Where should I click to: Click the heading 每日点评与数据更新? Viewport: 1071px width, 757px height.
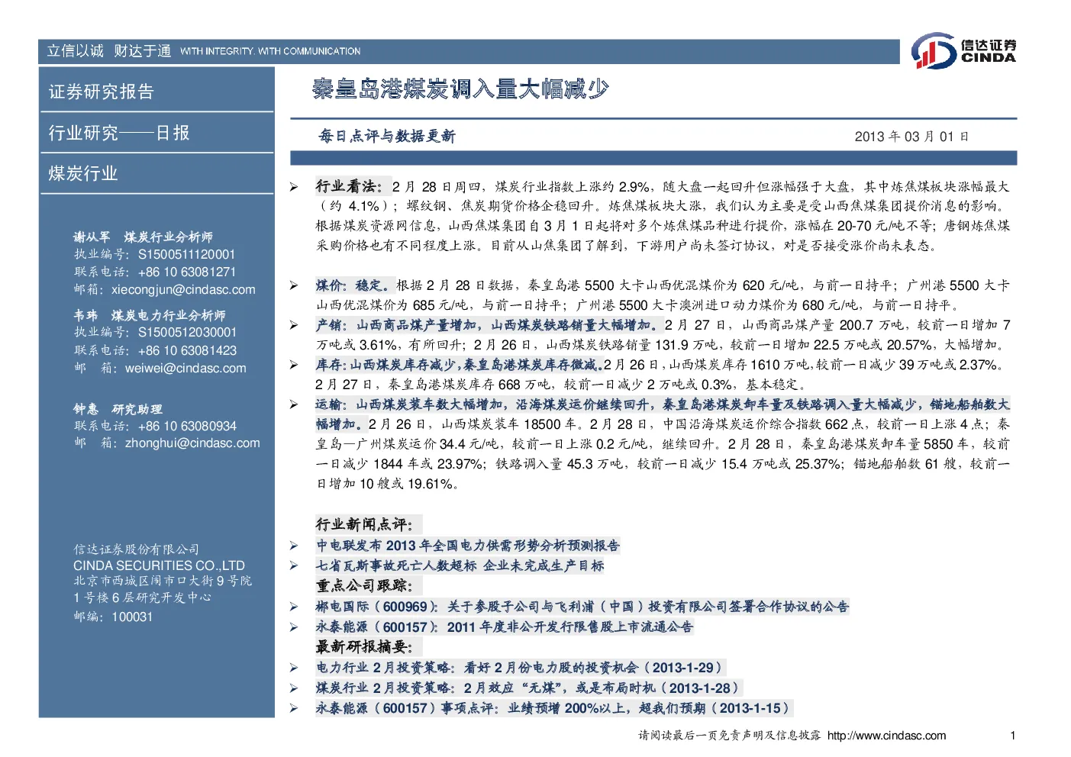pos(387,136)
